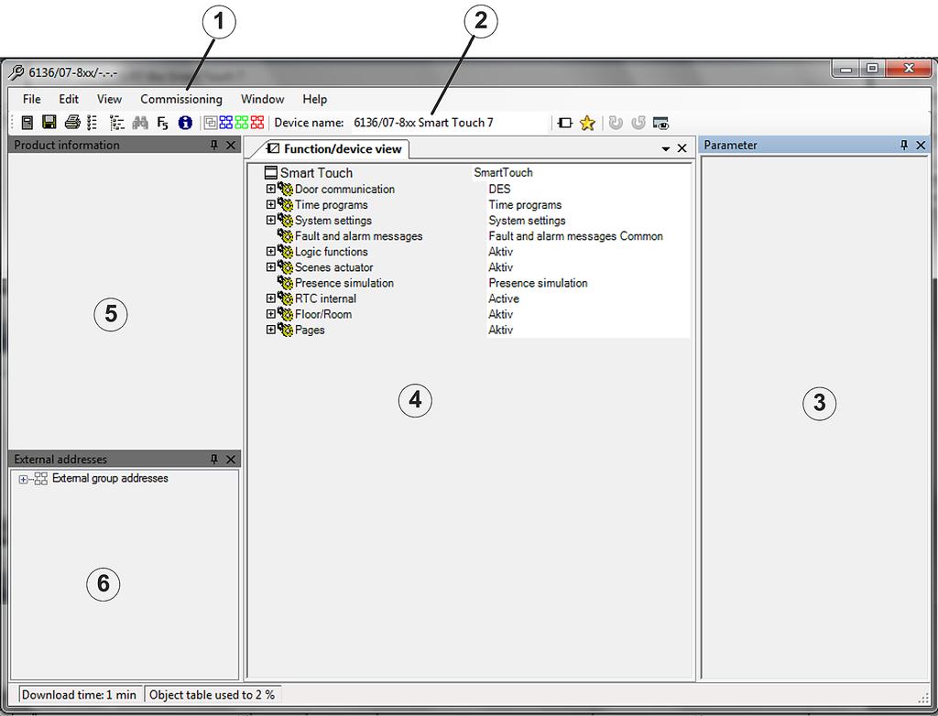This screenshot has width=938, height=716.
Task: Click the wrench application icon in title bar
Action: pos(16,72)
